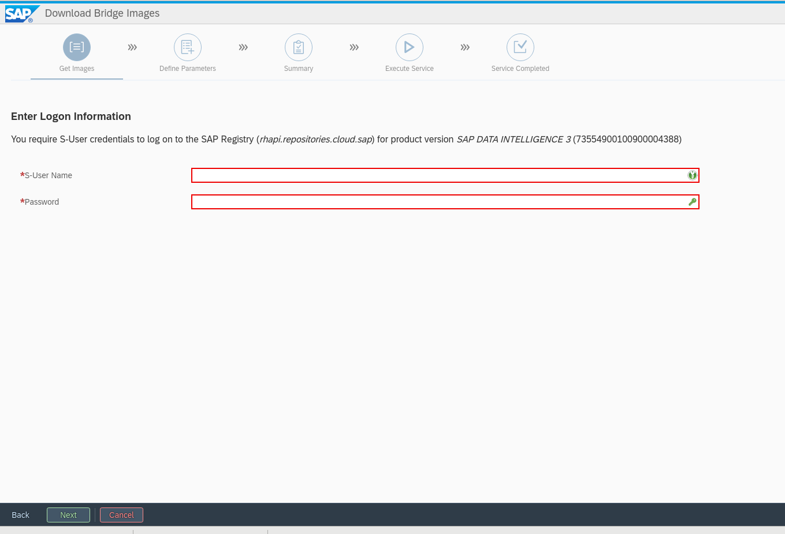Screen dimensions: 785x534
Task: Proceed with the Next button
Action: point(68,515)
